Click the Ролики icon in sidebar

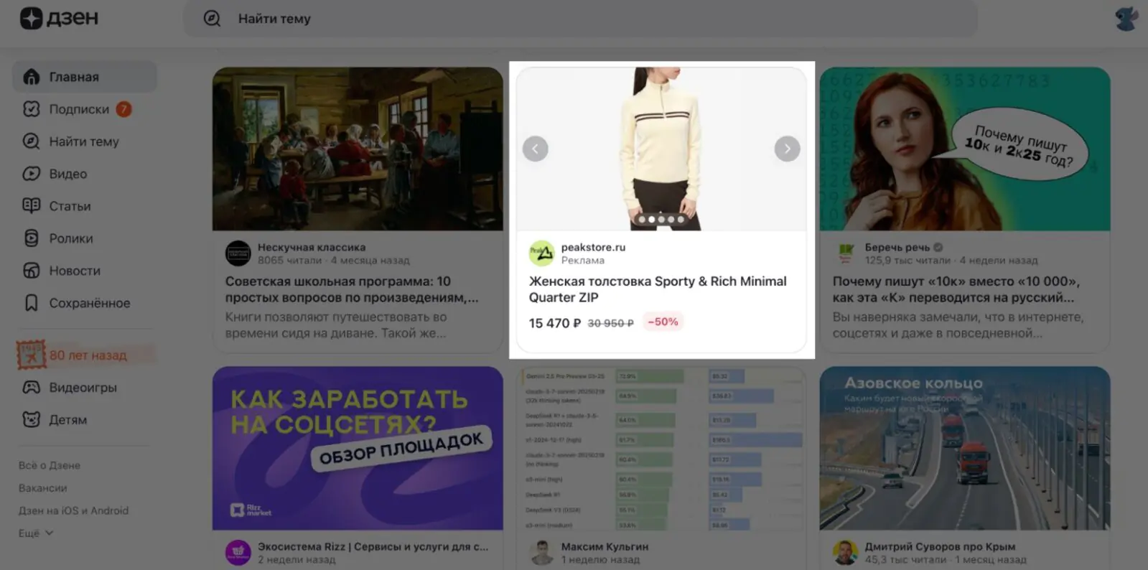click(x=31, y=238)
